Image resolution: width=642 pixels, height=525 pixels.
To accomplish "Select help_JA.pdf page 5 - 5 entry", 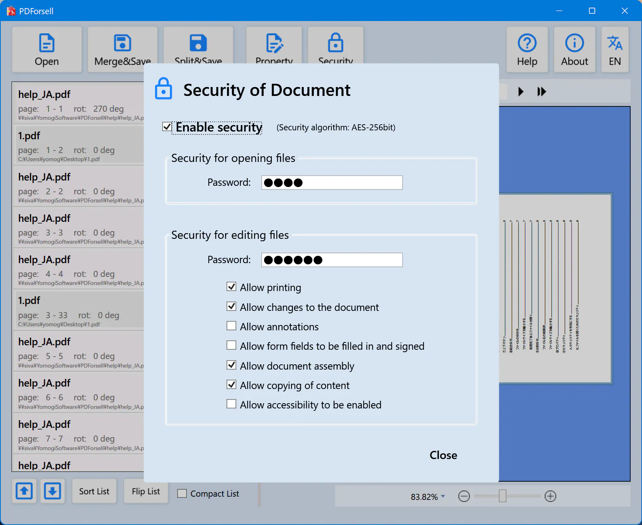I will tap(79, 351).
